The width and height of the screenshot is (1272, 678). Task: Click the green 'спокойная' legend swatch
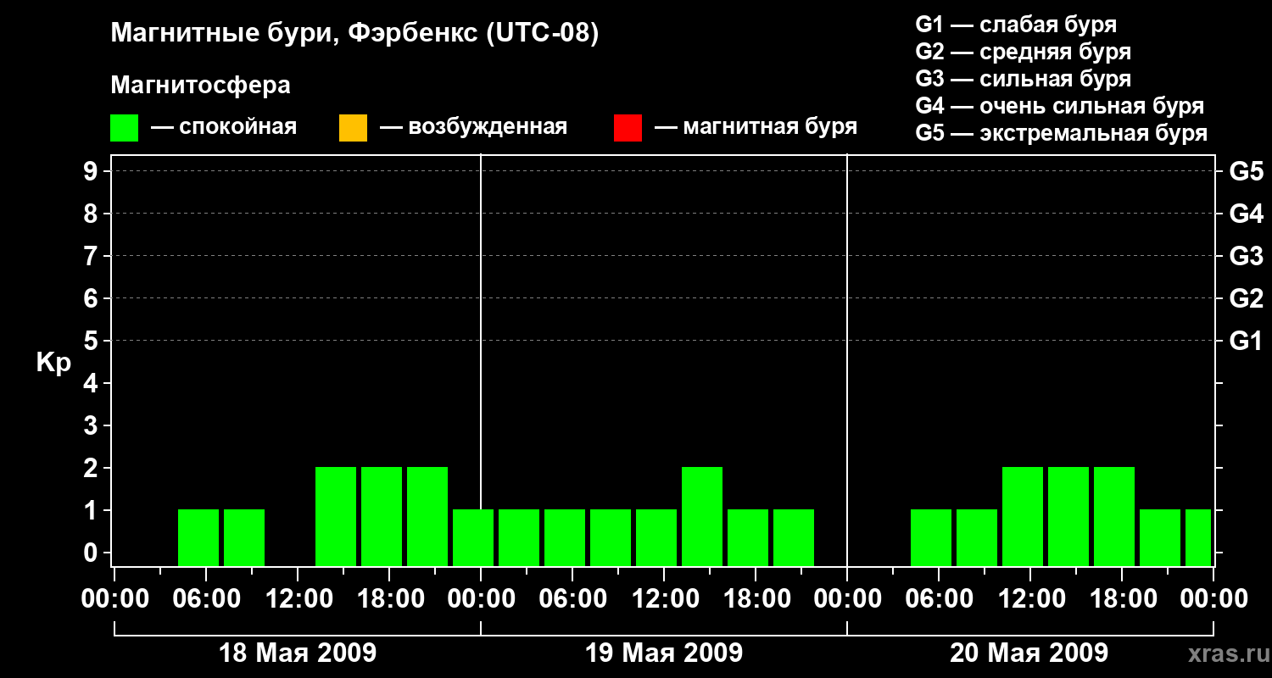[125, 128]
